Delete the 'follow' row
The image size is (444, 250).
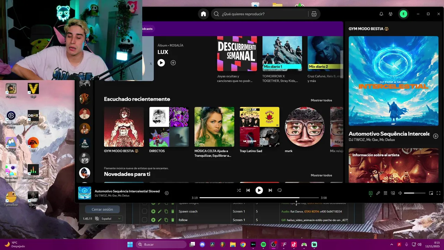173,220
